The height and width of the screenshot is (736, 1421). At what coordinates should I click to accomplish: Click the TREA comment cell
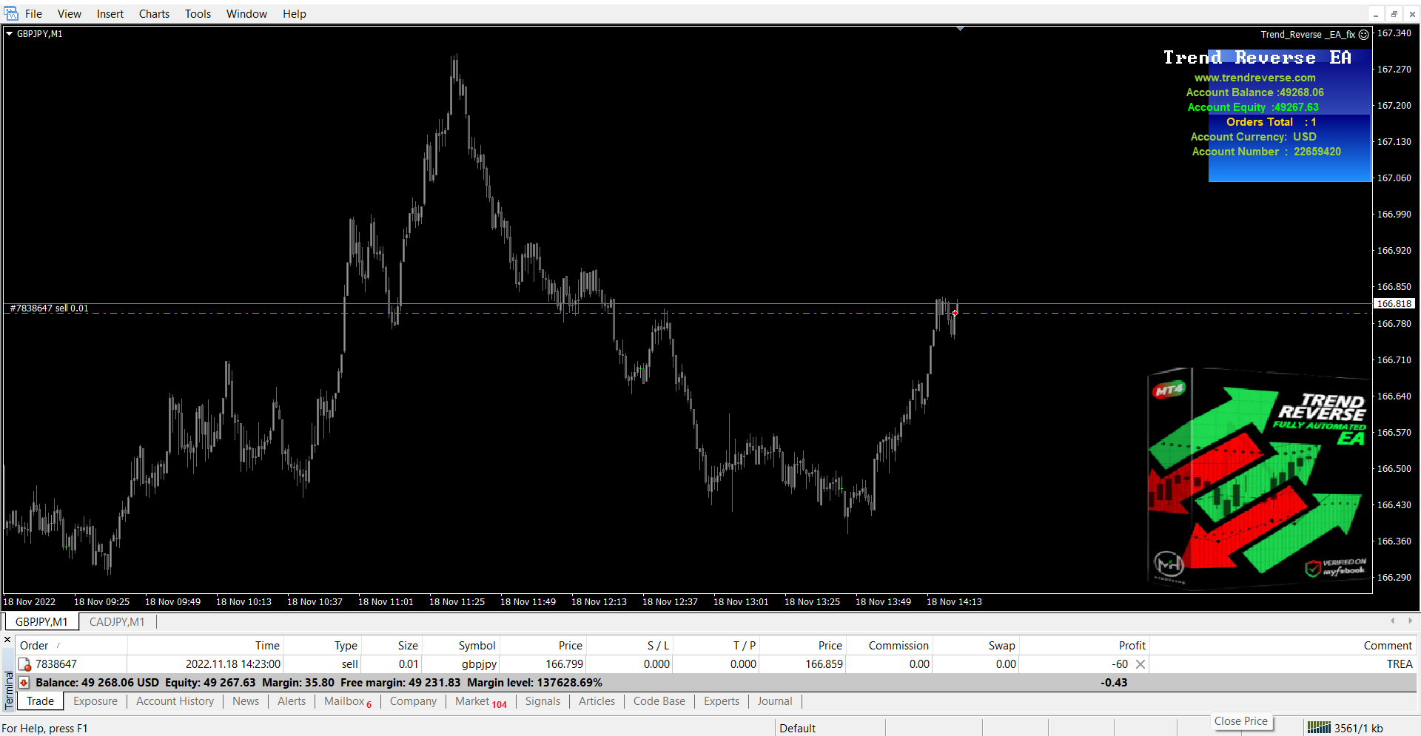pyautogui.click(x=1283, y=664)
